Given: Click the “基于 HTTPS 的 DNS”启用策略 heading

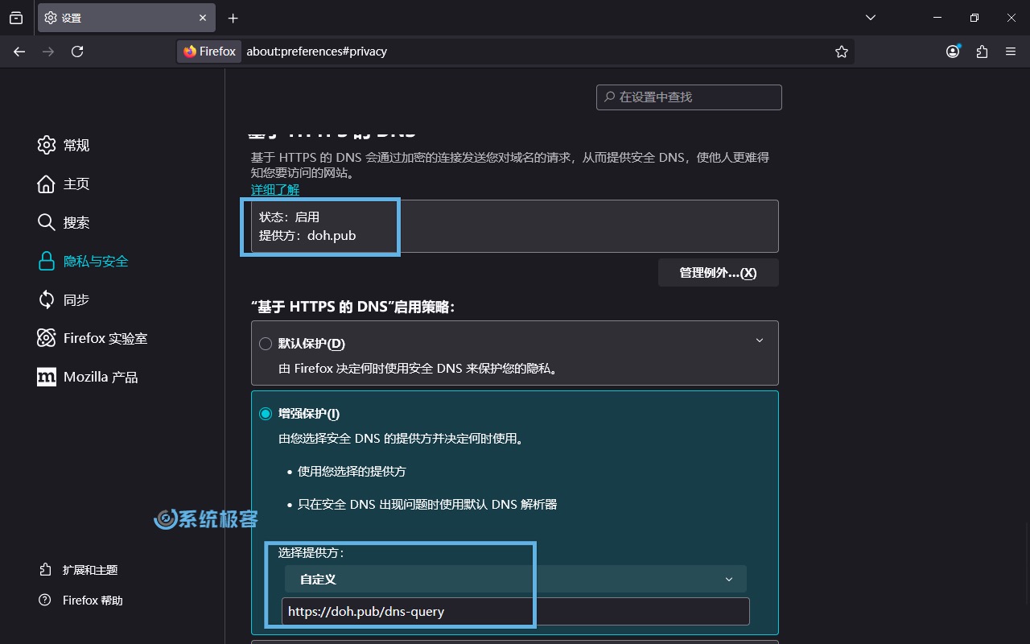Looking at the screenshot, I should click(353, 307).
